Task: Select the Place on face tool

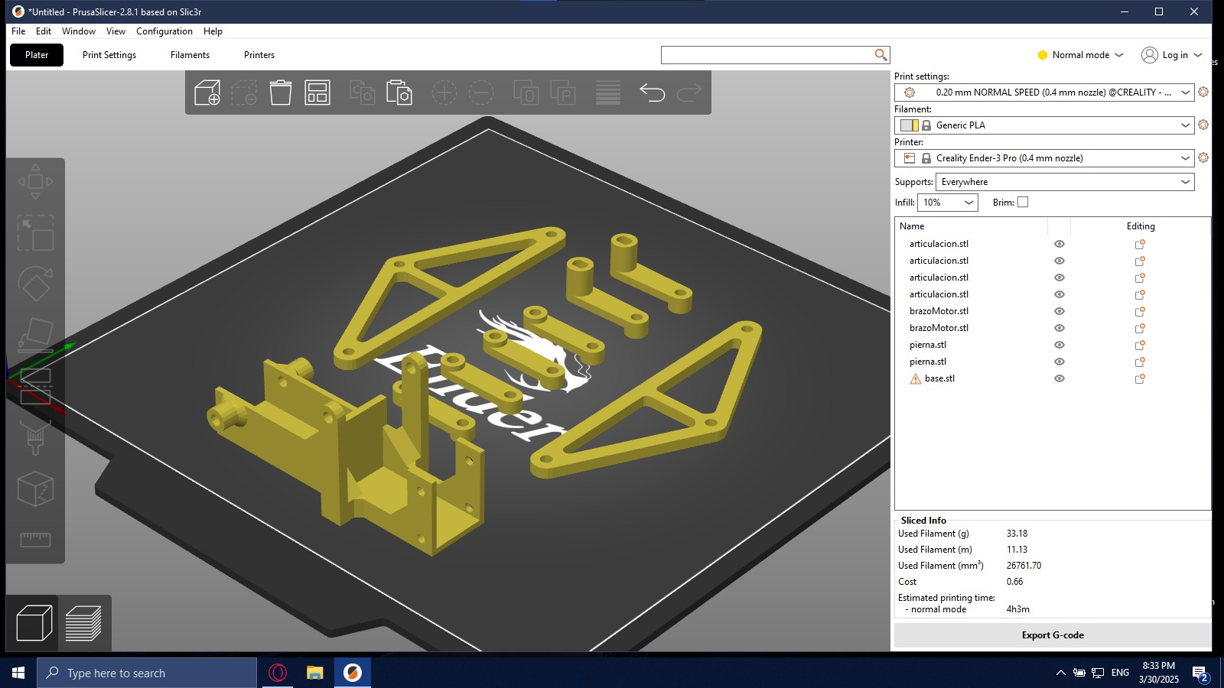Action: click(x=35, y=335)
